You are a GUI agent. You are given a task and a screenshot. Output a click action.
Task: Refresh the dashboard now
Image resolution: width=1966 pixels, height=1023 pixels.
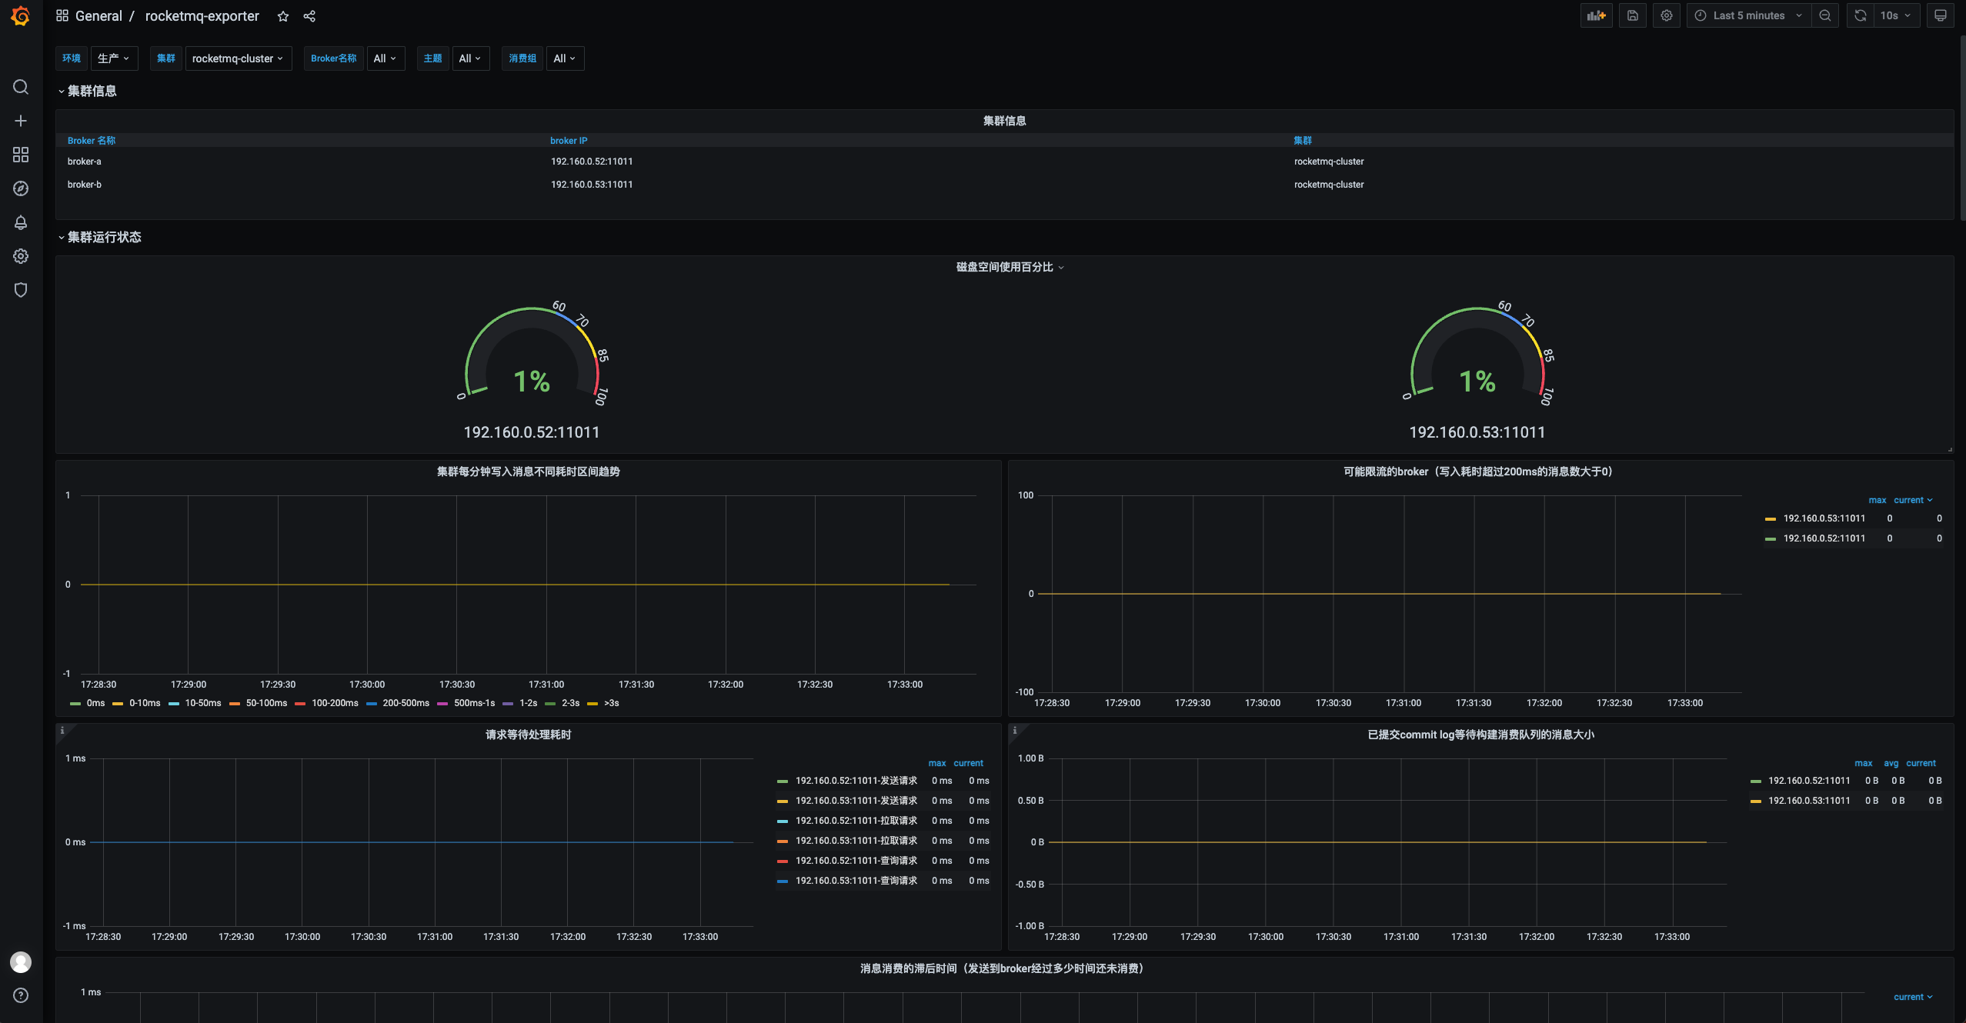click(1861, 15)
